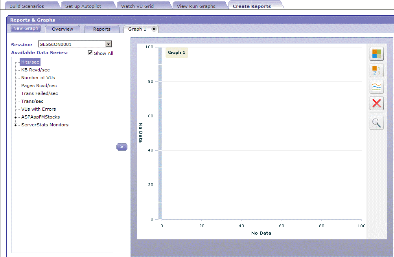The width and height of the screenshot is (394, 257).
Task: Select the Trans Failed/sec series
Action: coord(39,93)
